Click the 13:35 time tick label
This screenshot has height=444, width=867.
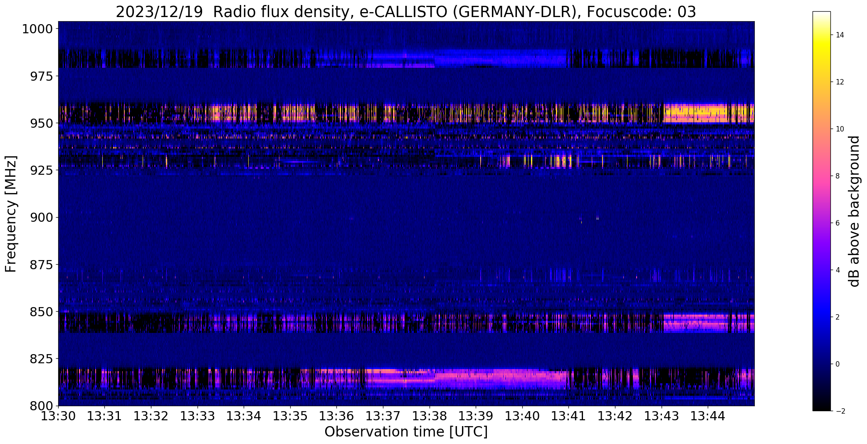(x=290, y=416)
